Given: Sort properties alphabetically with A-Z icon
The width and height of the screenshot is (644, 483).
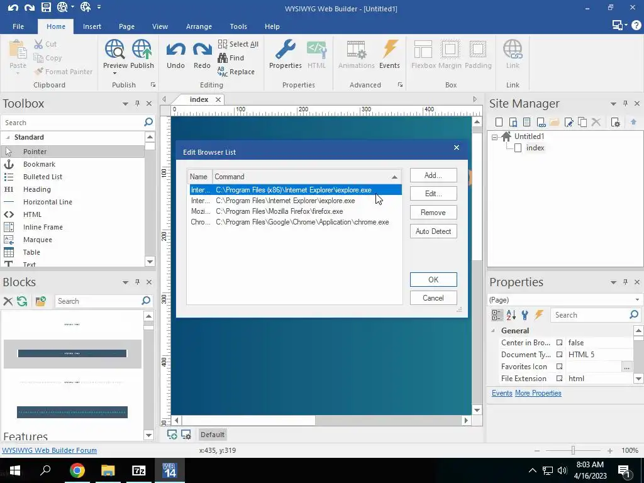Looking at the screenshot, I should tap(511, 315).
